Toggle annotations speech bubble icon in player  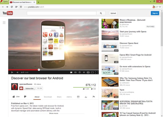tap(71, 72)
